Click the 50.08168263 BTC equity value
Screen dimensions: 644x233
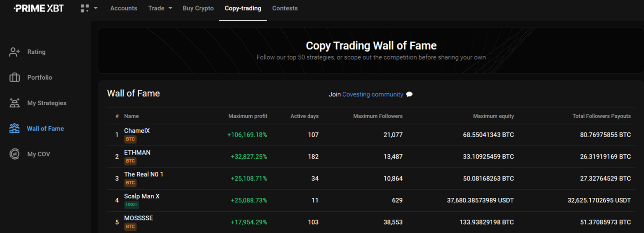[x=488, y=179]
